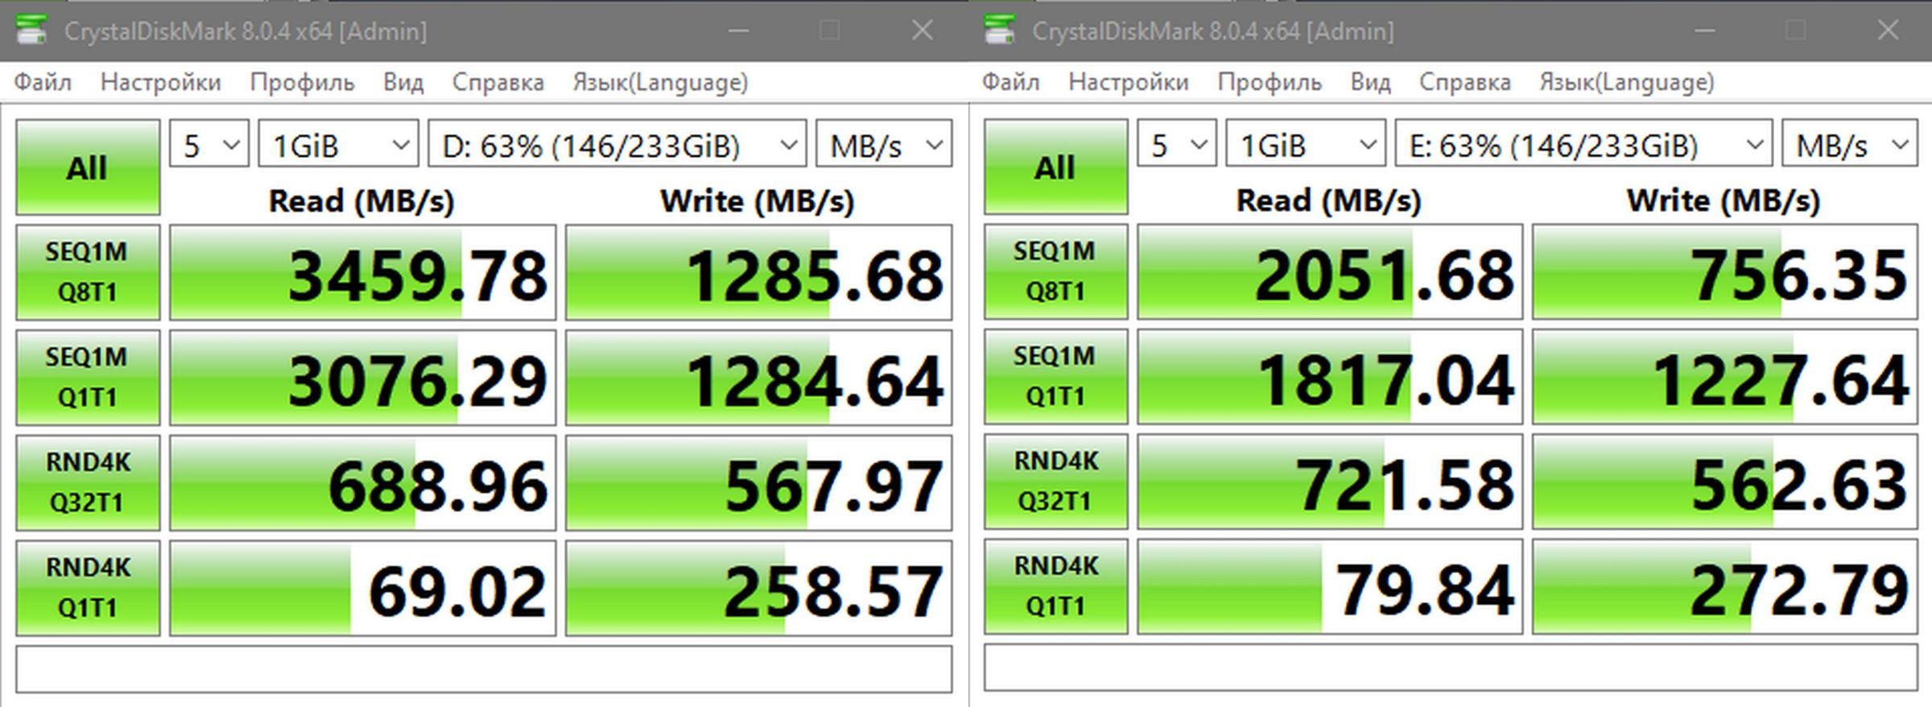Run RND4K Q1T1 test in the right window

pos(1055,586)
